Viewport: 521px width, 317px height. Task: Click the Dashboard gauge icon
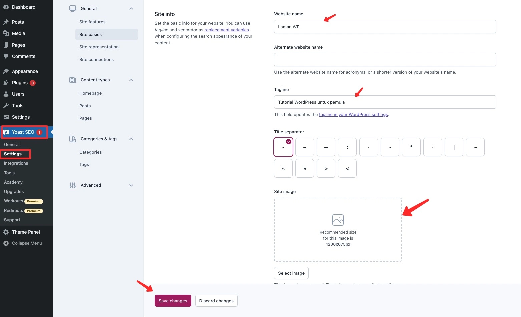tap(6, 7)
